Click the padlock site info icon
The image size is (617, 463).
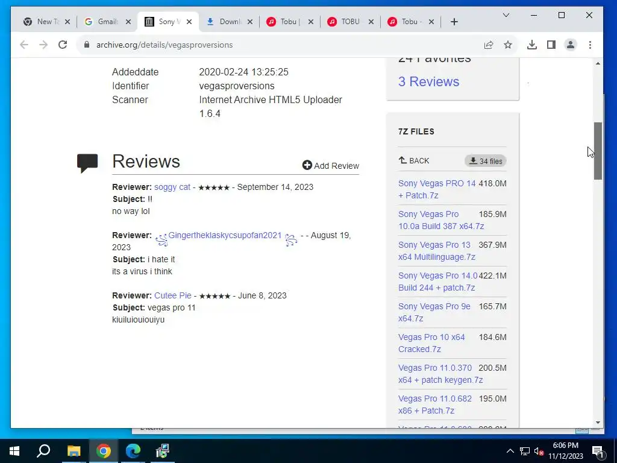87,45
